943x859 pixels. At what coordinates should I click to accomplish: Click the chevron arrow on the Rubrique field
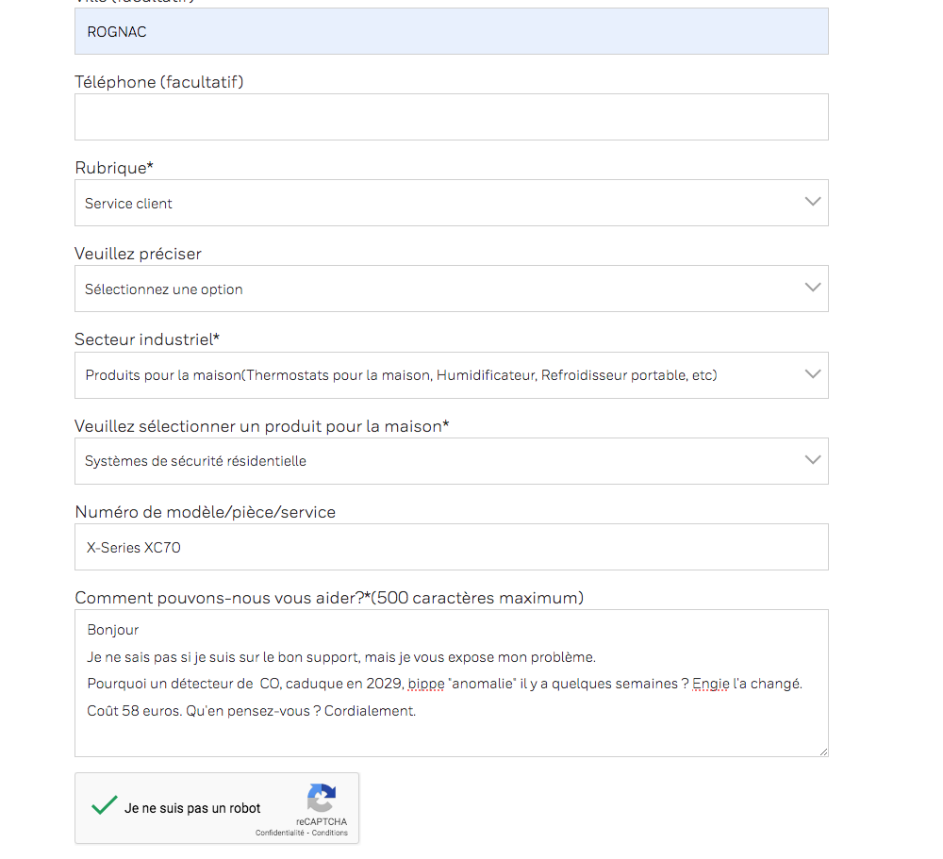coord(813,202)
